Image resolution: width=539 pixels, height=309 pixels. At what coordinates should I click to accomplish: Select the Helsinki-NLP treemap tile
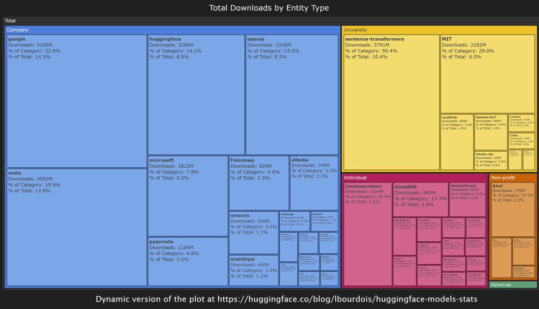click(x=491, y=132)
